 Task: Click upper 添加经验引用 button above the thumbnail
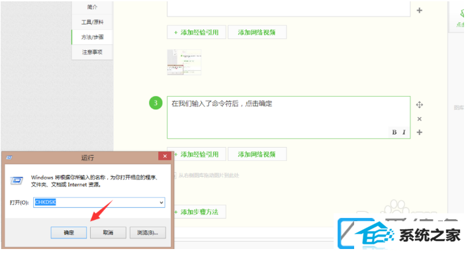[197, 32]
